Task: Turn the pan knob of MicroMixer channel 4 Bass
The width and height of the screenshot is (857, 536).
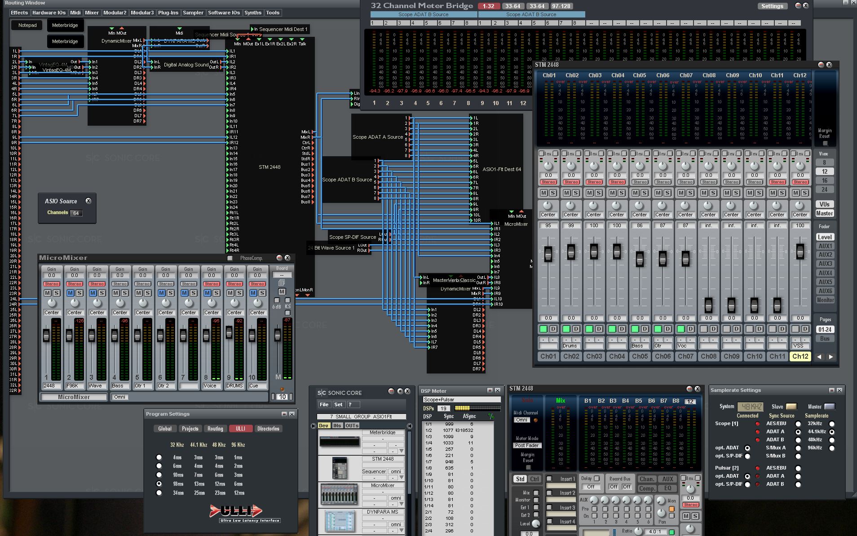Action: pos(120,303)
